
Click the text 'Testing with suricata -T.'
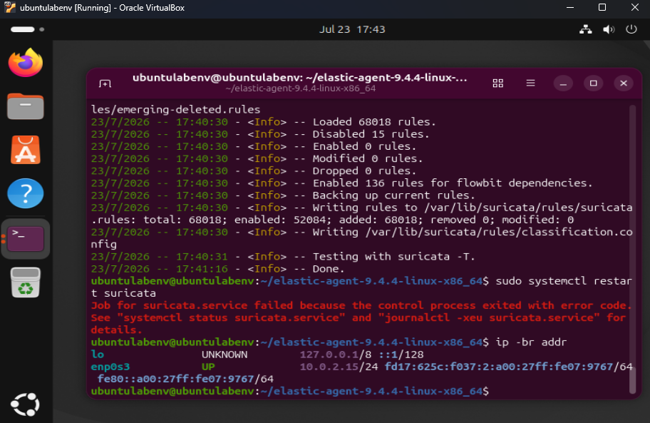(x=393, y=256)
